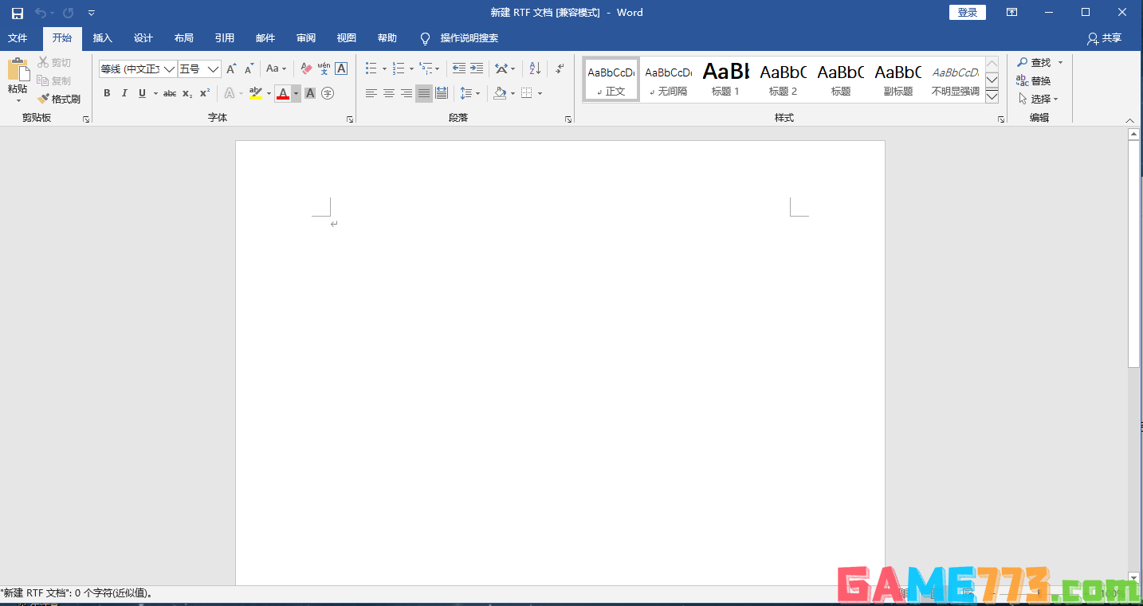Image resolution: width=1143 pixels, height=606 pixels.
Task: Toggle Underline formatting
Action: tap(143, 93)
